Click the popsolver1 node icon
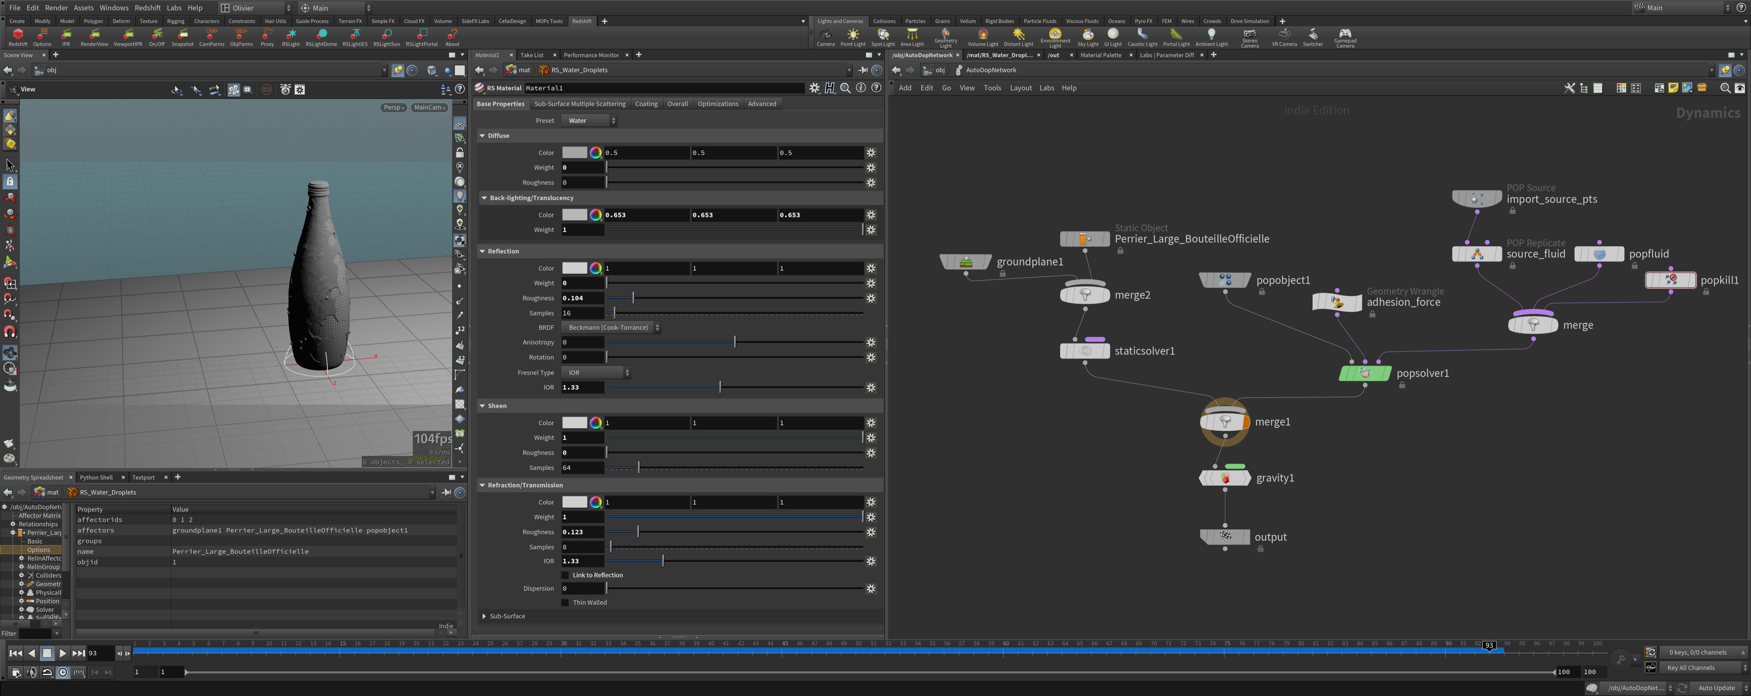 click(x=1364, y=373)
